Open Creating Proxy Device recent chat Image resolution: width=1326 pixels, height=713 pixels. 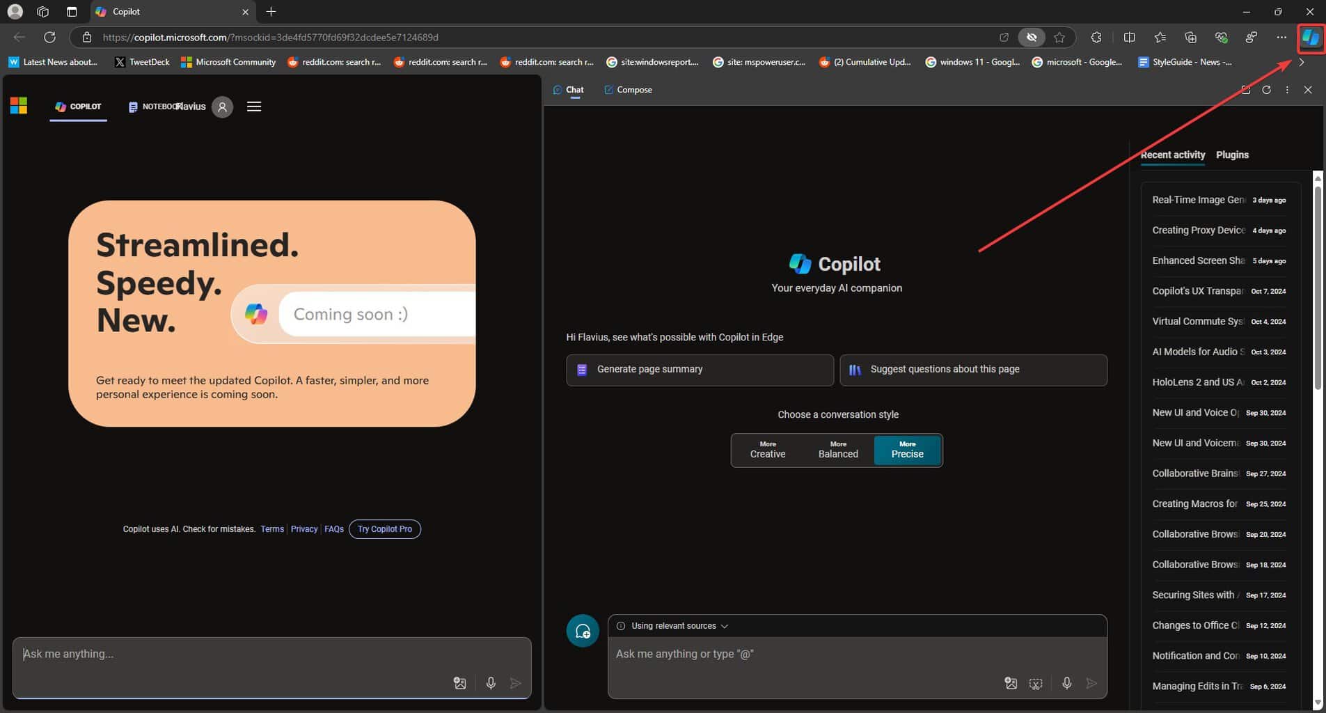click(1219, 230)
